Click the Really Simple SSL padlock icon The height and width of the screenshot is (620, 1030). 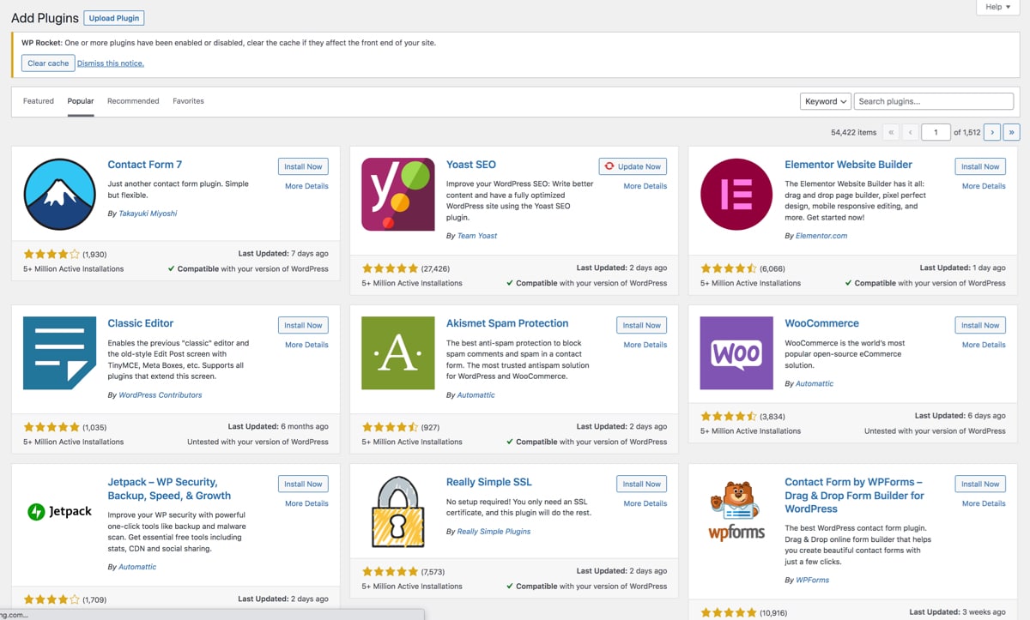click(398, 512)
